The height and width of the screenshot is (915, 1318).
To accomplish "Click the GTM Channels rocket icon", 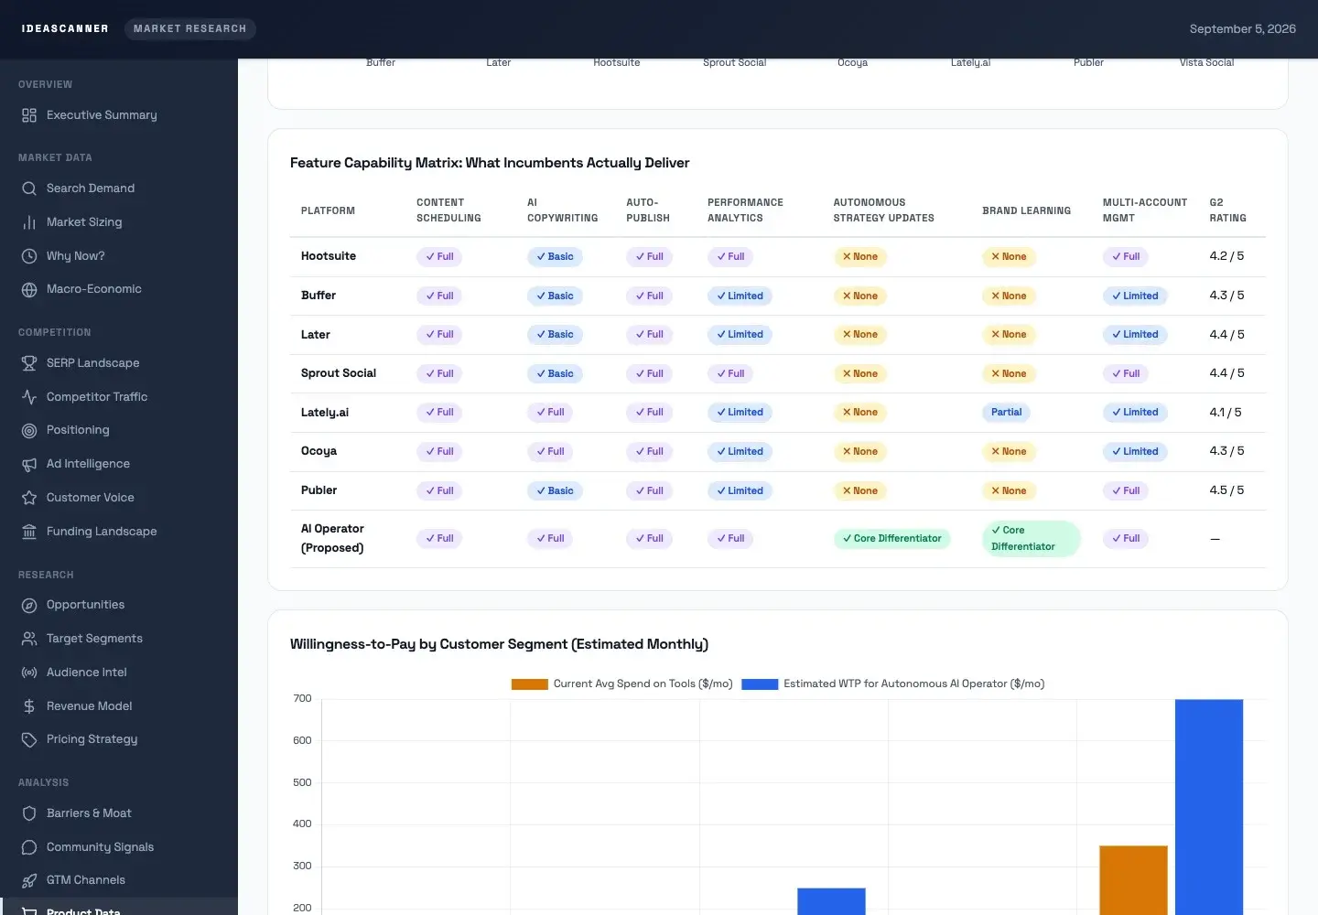I will [x=29, y=880].
